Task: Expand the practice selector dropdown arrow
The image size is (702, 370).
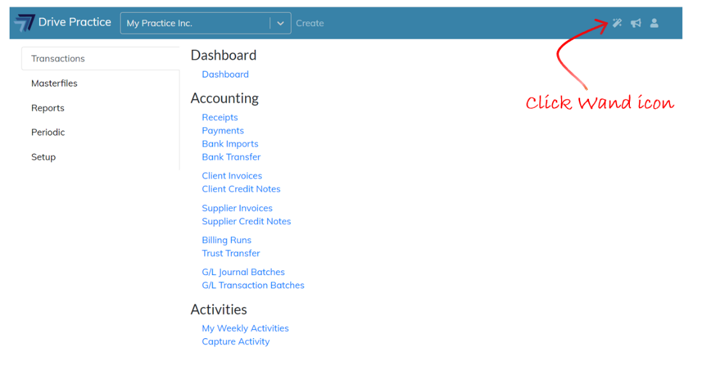Action: 280,23
